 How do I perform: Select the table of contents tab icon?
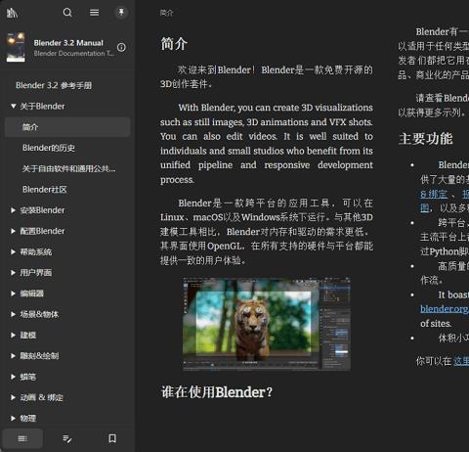pyautogui.click(x=22, y=438)
